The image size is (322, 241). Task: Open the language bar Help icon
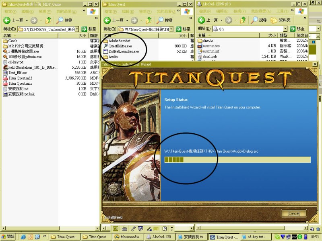pos(165,229)
